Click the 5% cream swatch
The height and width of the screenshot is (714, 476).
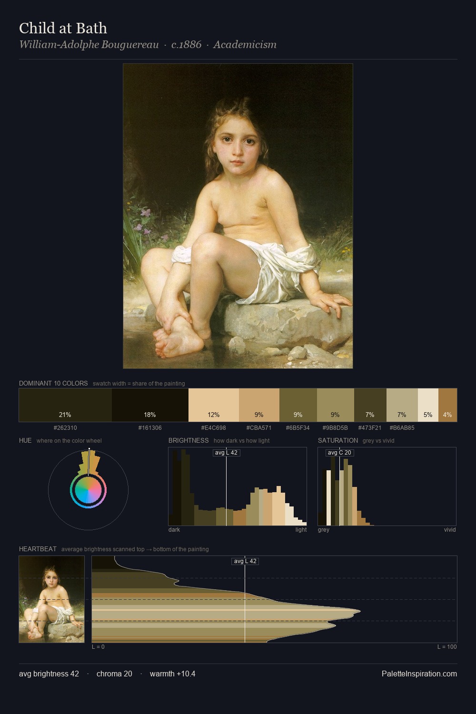click(x=428, y=405)
